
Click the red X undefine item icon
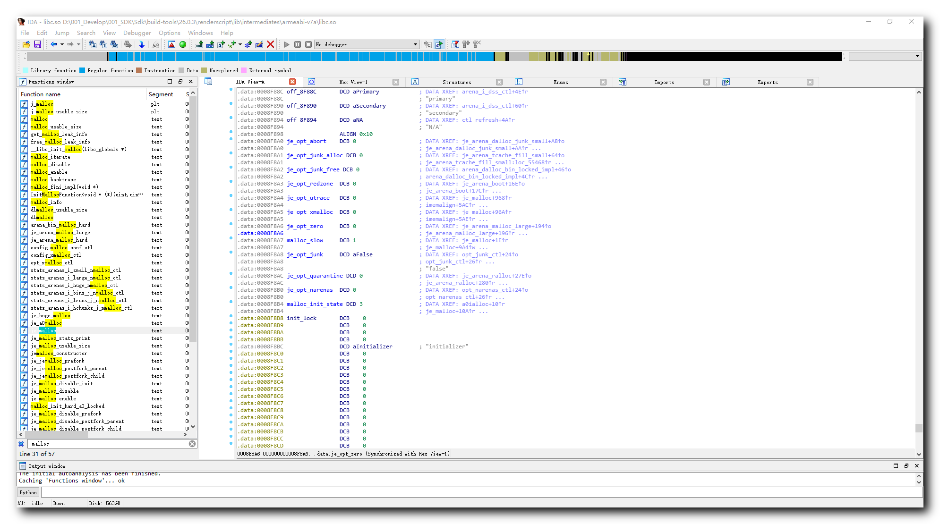point(270,44)
